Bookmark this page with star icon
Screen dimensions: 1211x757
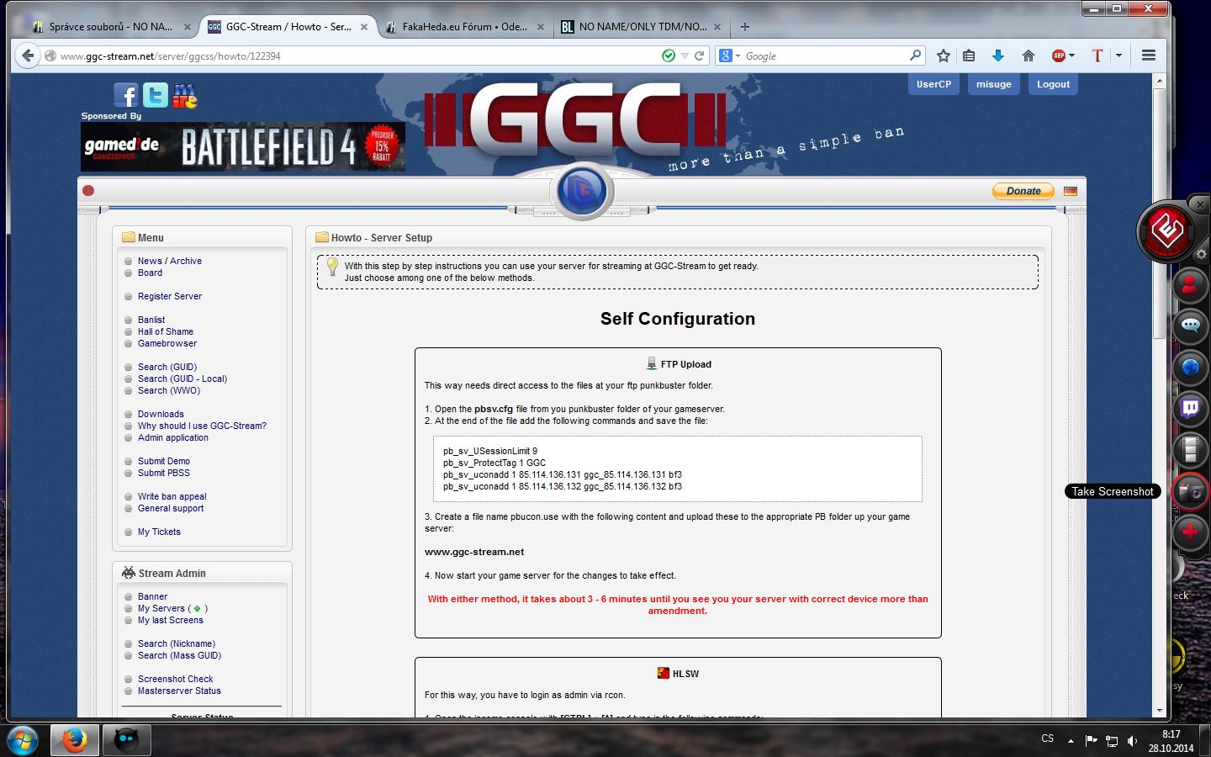point(943,56)
